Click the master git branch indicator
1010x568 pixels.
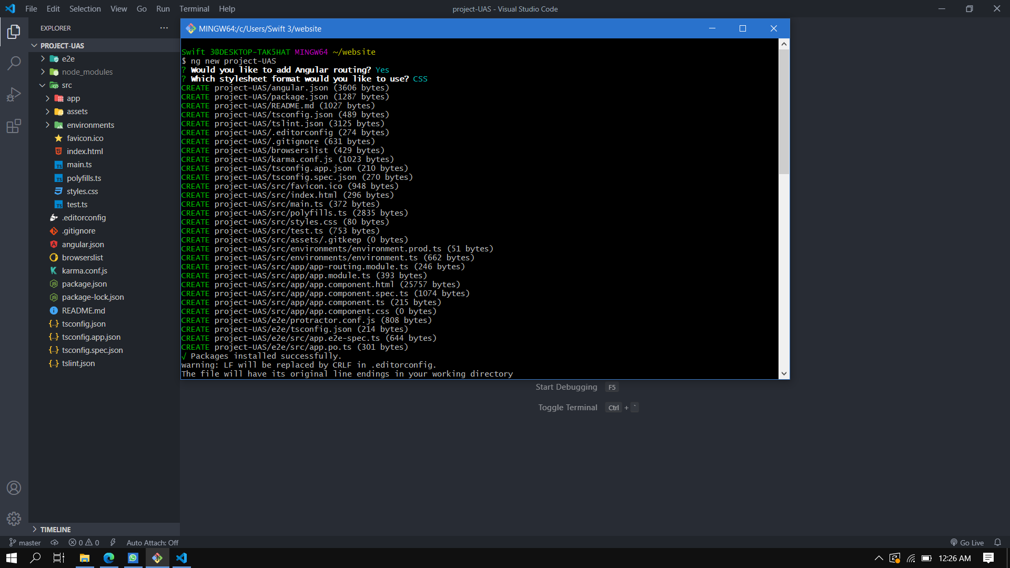[x=25, y=542]
